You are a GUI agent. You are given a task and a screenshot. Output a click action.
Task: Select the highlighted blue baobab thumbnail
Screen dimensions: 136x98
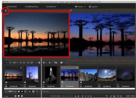click(70, 75)
